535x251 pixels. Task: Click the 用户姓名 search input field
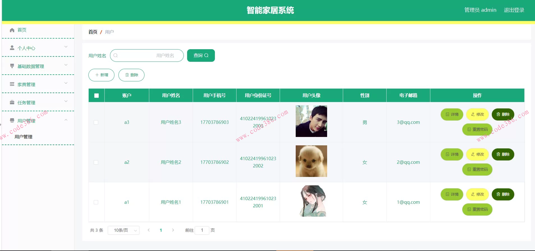point(147,55)
